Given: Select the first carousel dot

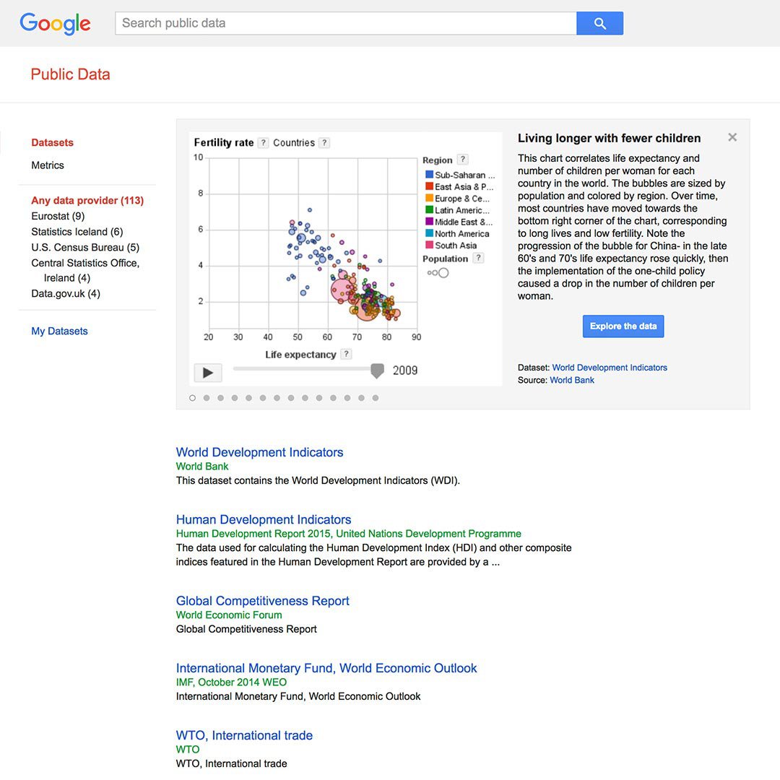Looking at the screenshot, I should (193, 398).
